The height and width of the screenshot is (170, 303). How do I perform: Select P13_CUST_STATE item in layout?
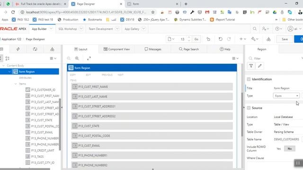pos(152,126)
